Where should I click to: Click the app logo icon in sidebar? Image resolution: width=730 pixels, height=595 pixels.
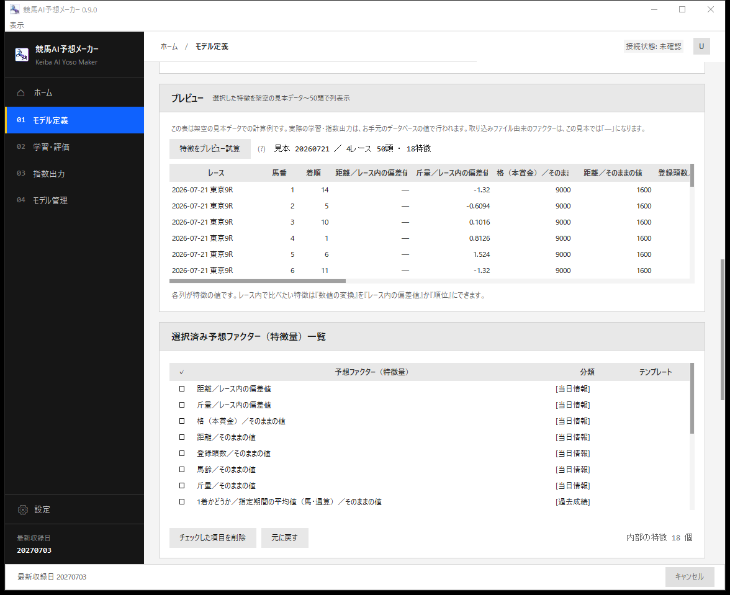coord(21,55)
